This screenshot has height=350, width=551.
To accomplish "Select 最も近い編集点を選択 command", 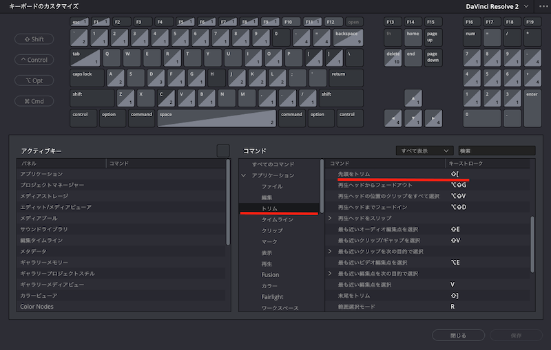I will (x=427, y=285).
